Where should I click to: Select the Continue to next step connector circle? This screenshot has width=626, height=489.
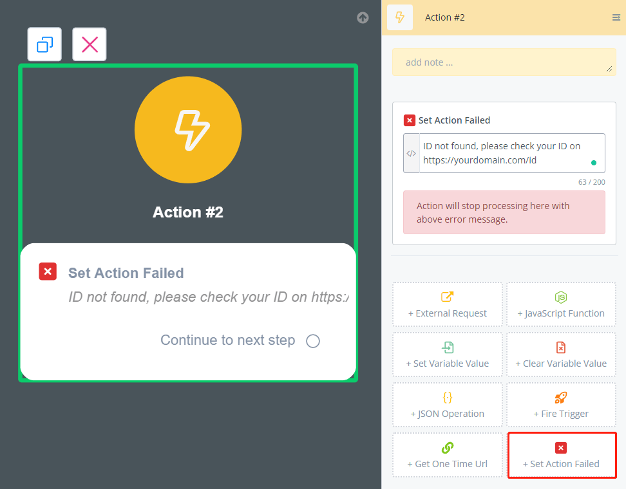coord(313,341)
